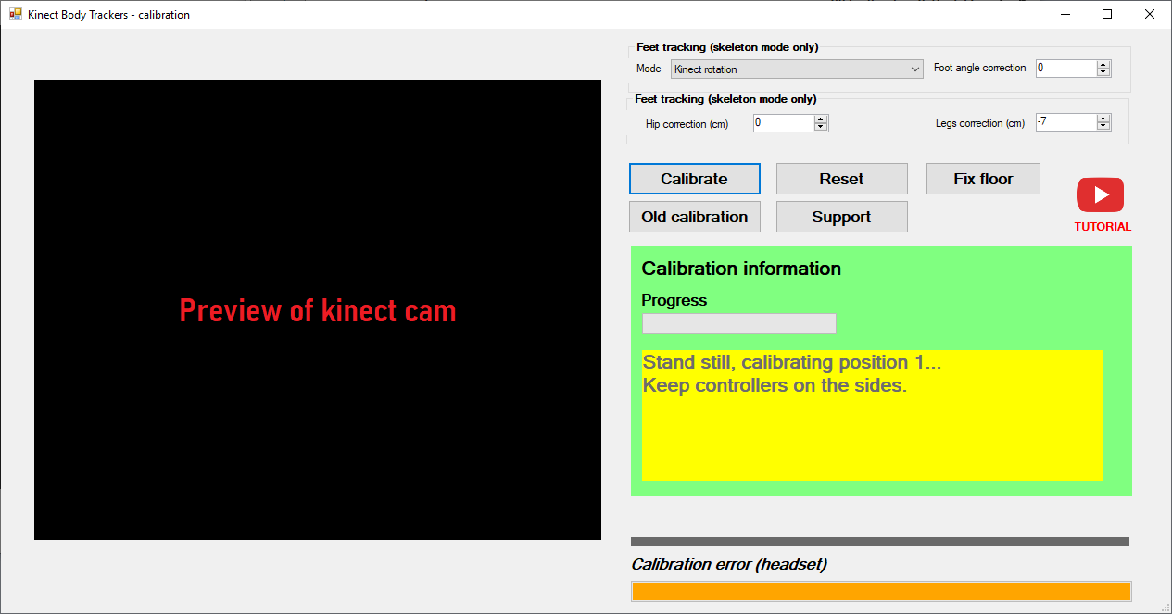Click the Fix floor button
This screenshot has width=1172, height=614.
[x=983, y=179]
